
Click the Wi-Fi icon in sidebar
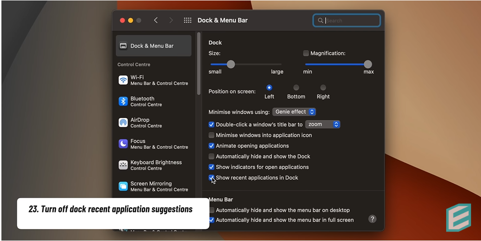[123, 80]
